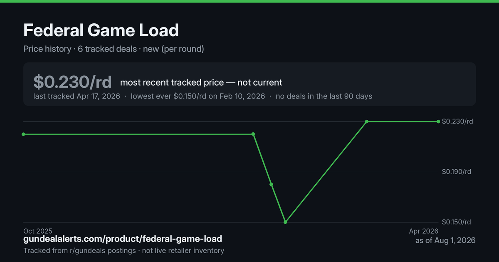Click the 'last tracked Apr 17, 2026' text
Image resolution: width=499 pixels, height=262 pixels.
77,96
